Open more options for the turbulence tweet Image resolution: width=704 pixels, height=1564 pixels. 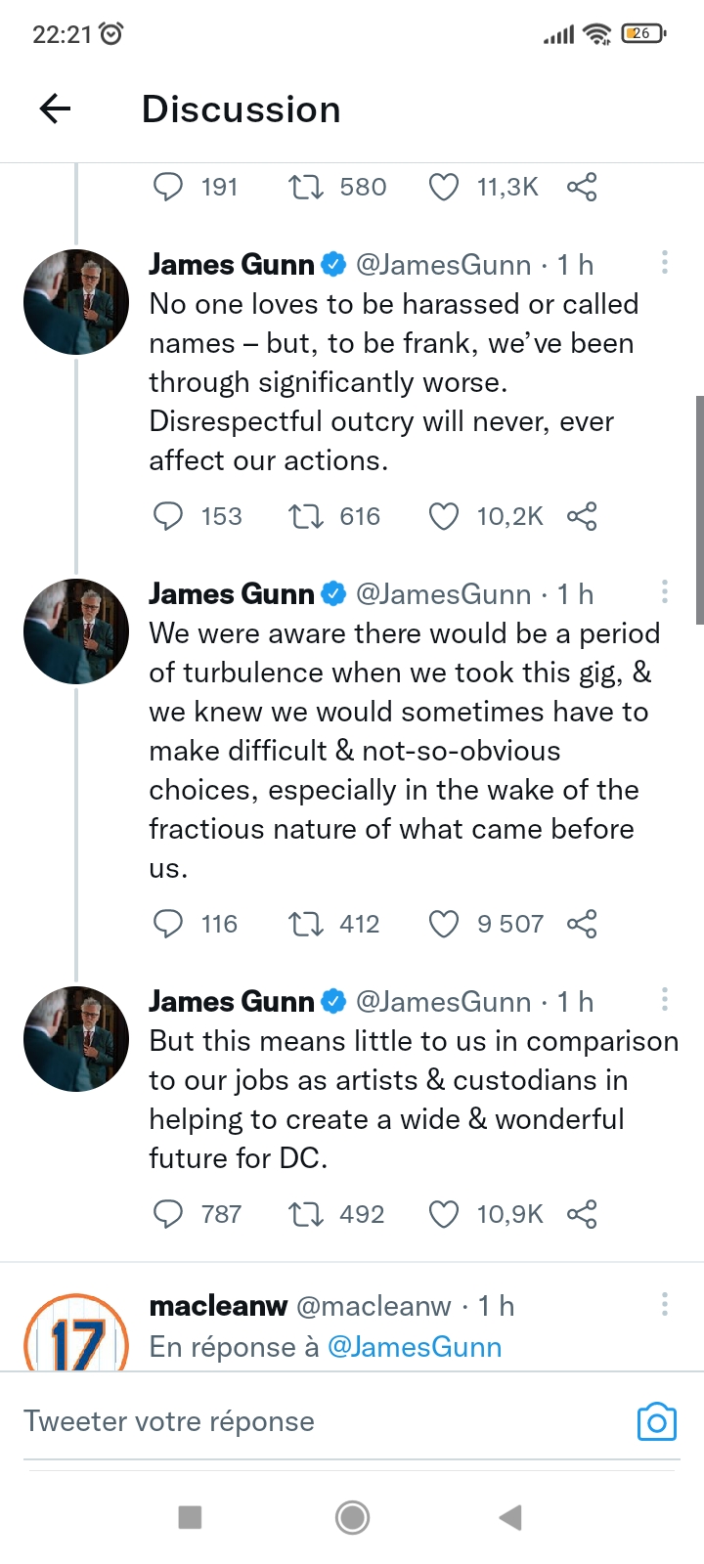(665, 591)
